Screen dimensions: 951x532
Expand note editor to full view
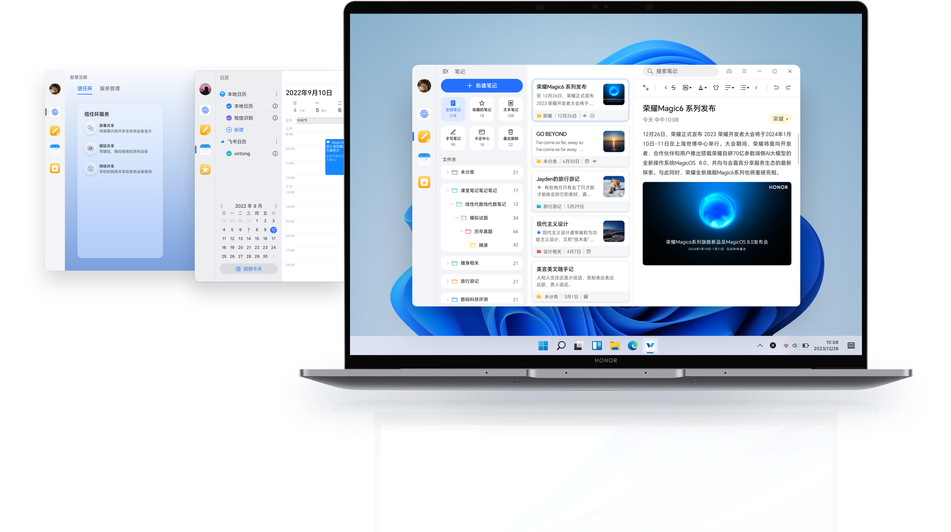(645, 88)
